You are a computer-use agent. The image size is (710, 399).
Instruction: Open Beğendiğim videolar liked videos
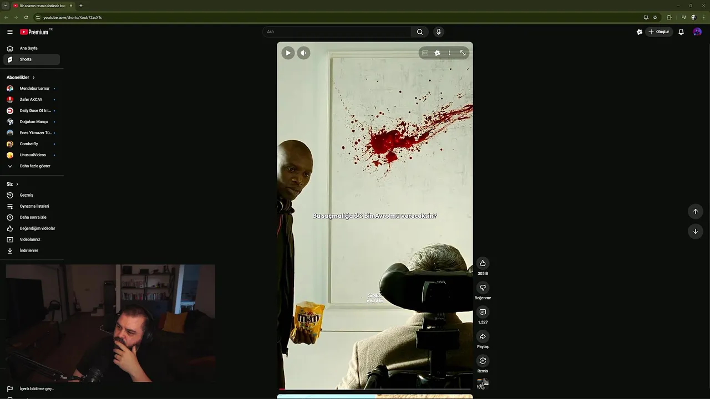coord(32,228)
